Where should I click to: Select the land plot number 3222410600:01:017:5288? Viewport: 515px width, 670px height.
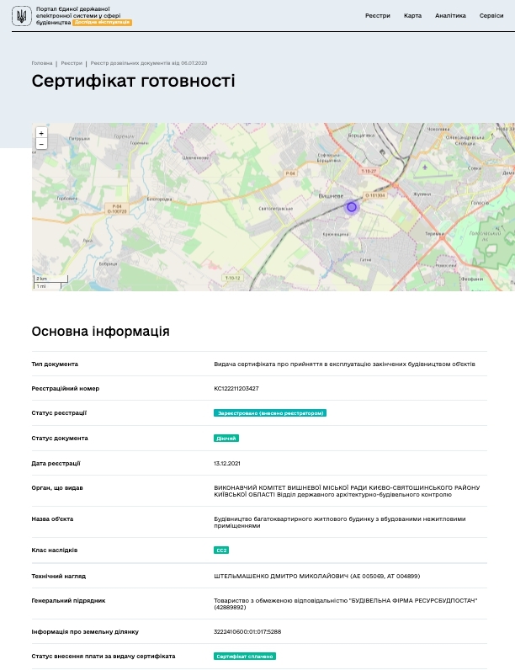click(247, 631)
